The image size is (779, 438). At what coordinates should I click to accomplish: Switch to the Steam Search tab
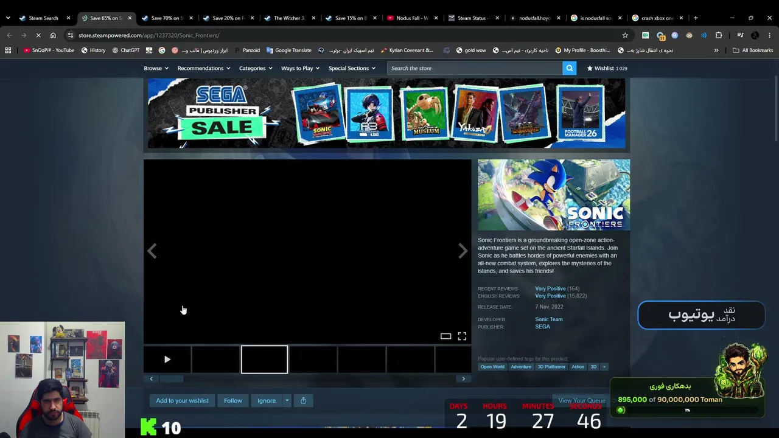pos(45,18)
